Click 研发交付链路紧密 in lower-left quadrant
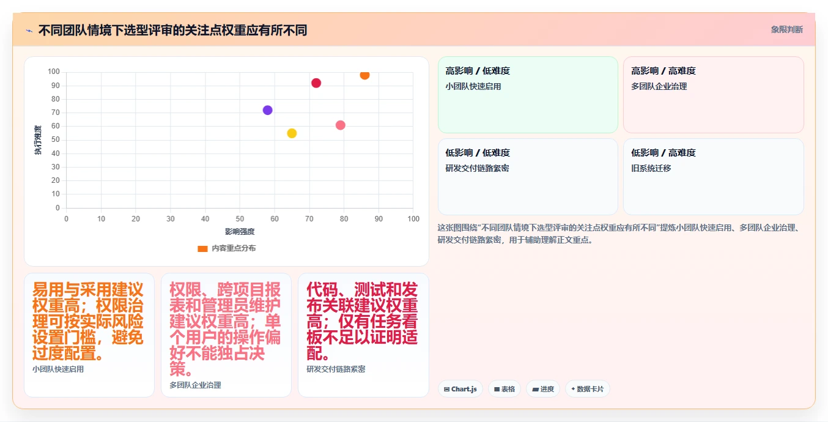This screenshot has width=828, height=422. tap(478, 168)
